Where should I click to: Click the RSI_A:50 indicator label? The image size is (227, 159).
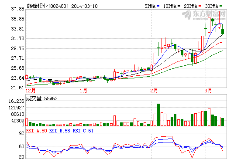(x=37, y=131)
